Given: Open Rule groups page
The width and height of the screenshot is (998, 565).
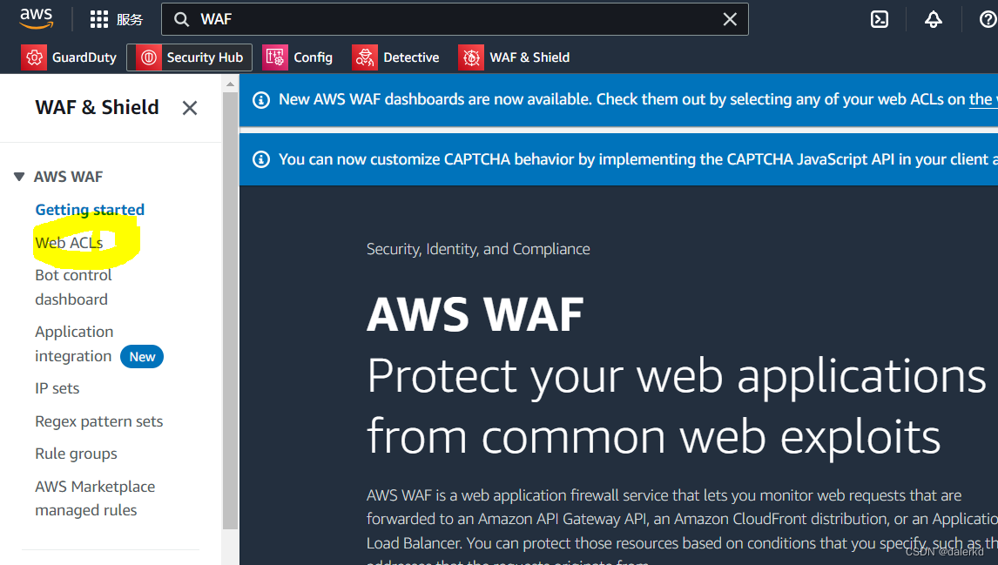Looking at the screenshot, I should coord(76,454).
